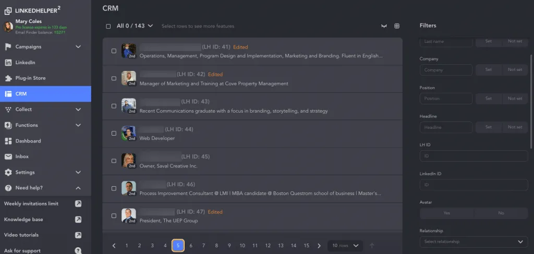Open the All 0 / 143 selection dropdown

135,26
